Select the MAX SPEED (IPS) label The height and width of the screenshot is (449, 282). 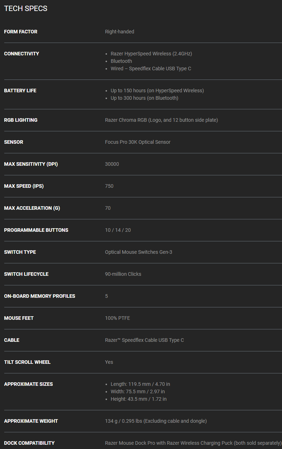pyautogui.click(x=24, y=186)
